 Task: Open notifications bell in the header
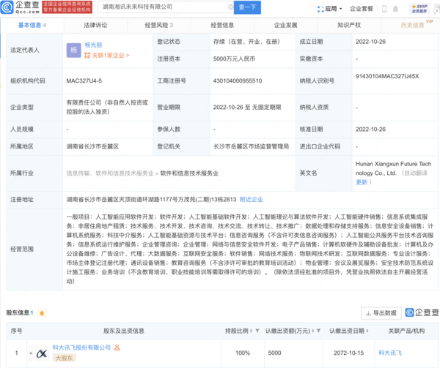(395, 9)
